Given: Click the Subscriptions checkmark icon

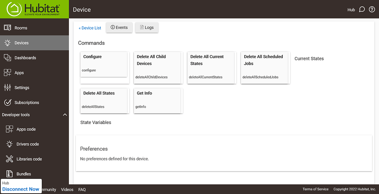Looking at the screenshot, I should point(7,103).
